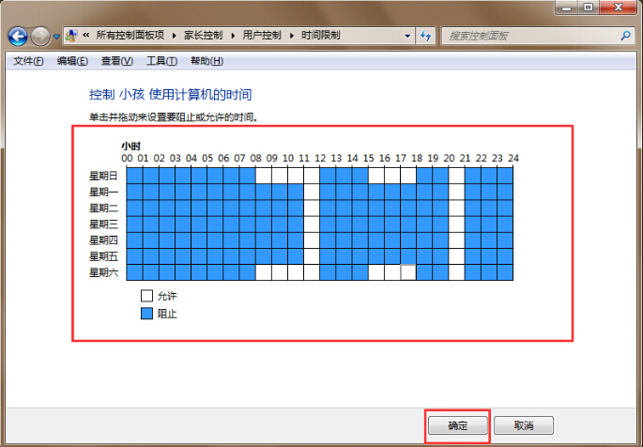Allow the Monday 00 to 01 cell
The width and height of the screenshot is (643, 447).
(134, 191)
